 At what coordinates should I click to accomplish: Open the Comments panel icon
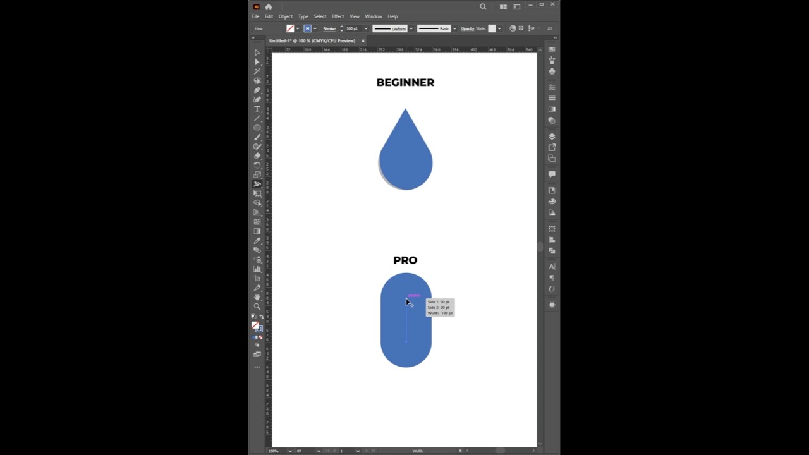tap(552, 174)
